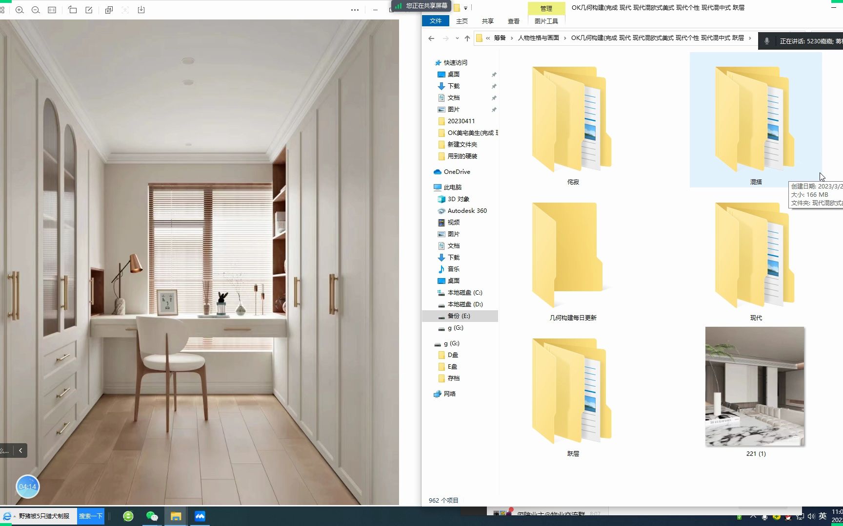This screenshot has height=526, width=843.
Task: Switch to the 查看 ribbon tab
Action: point(513,21)
